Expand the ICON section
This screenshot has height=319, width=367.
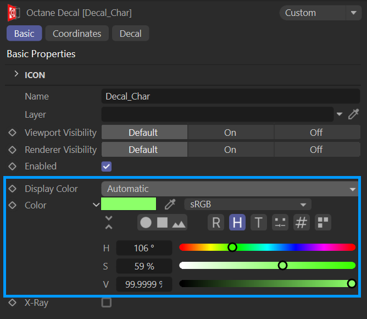tap(16, 74)
